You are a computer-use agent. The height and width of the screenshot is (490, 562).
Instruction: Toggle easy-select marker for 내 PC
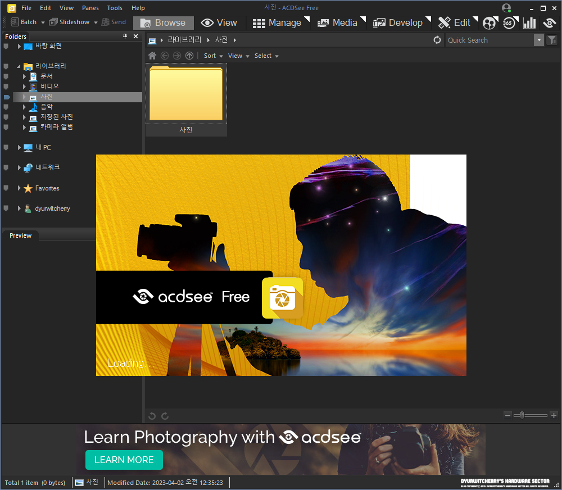point(6,147)
